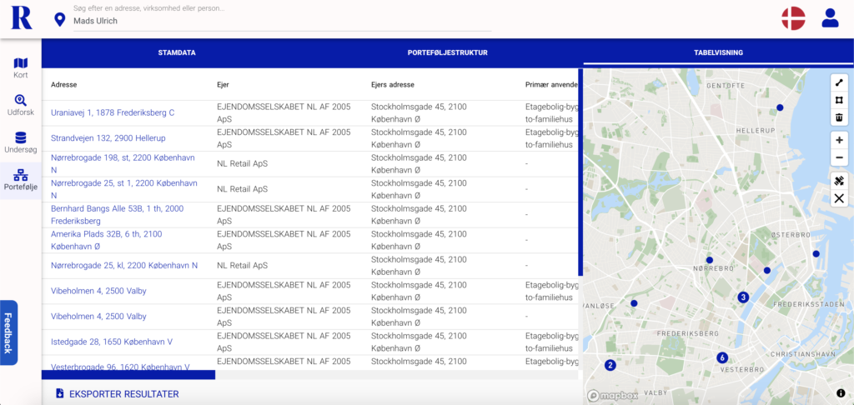854x405 pixels.
Task: Open Kort in the sidebar
Action: [x=21, y=67]
